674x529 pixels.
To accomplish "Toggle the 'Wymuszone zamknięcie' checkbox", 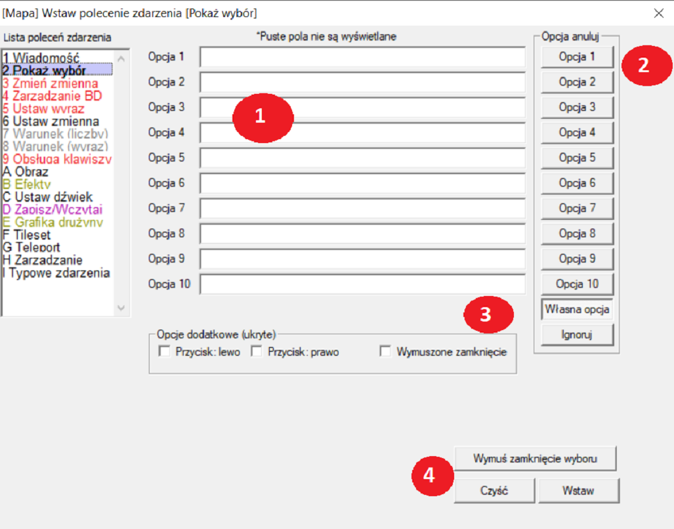I will click(385, 352).
